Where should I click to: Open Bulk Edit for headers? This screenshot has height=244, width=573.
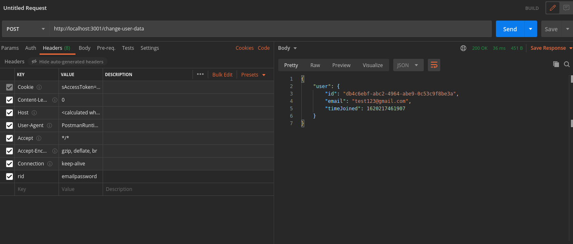pyautogui.click(x=222, y=74)
